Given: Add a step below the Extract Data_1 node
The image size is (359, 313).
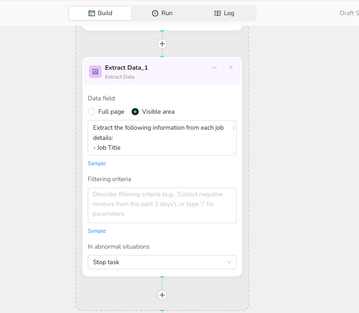Looking at the screenshot, I should (x=162, y=295).
